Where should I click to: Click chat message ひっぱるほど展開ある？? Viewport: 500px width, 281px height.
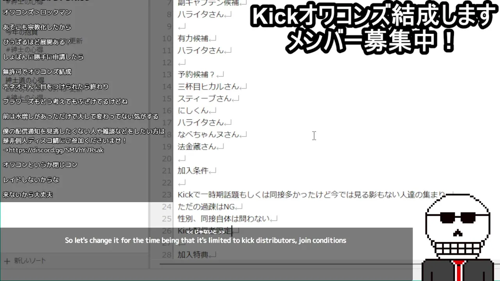pos(37,42)
